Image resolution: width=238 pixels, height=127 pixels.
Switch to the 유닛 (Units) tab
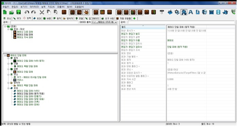pos(7,18)
